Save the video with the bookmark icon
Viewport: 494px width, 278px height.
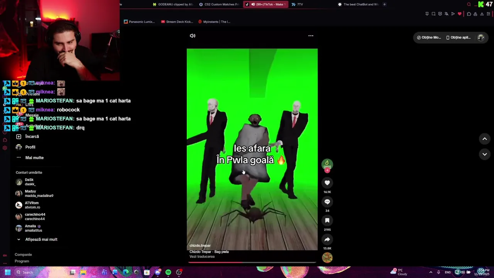[327, 220]
